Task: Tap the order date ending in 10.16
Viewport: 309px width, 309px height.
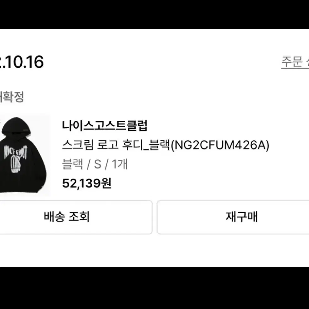Action: pyautogui.click(x=21, y=62)
